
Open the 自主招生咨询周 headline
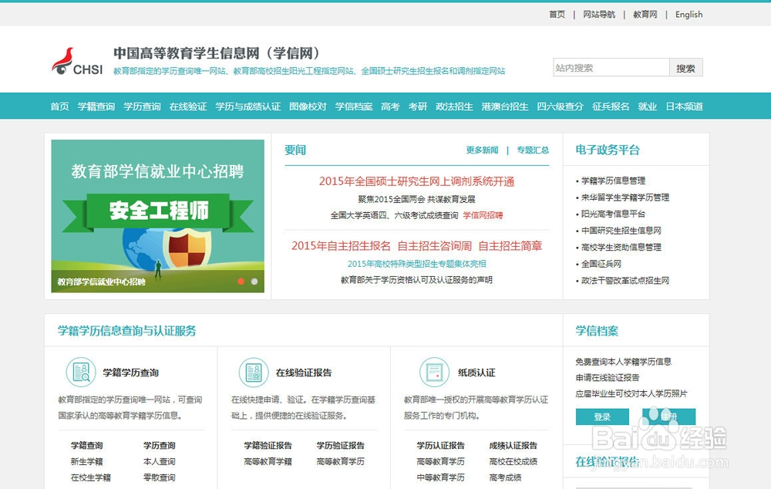point(435,246)
